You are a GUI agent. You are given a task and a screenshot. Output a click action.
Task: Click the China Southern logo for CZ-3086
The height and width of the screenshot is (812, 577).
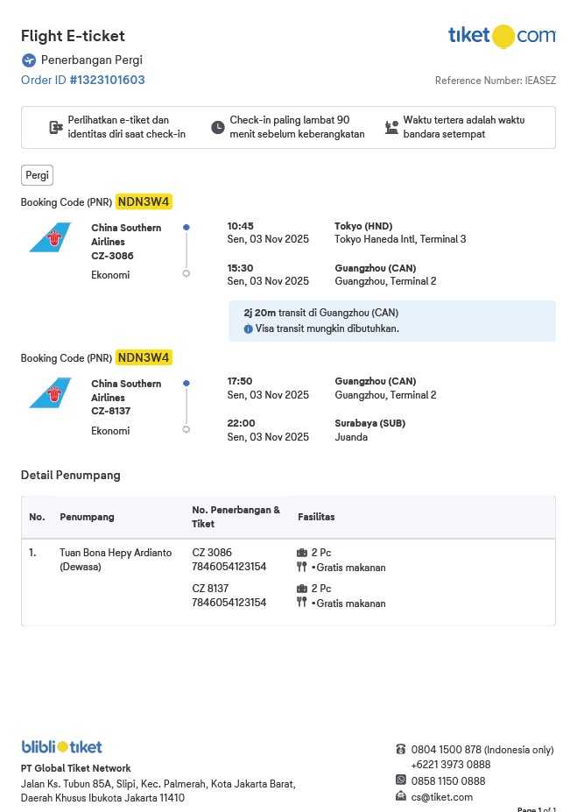click(50, 237)
